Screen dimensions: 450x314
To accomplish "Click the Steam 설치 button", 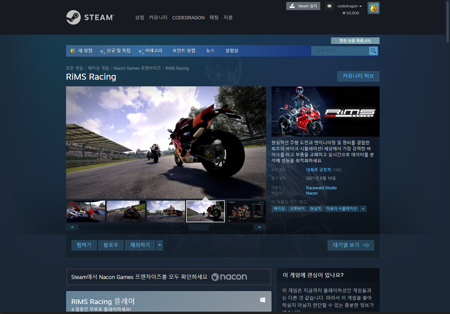I will [x=303, y=6].
